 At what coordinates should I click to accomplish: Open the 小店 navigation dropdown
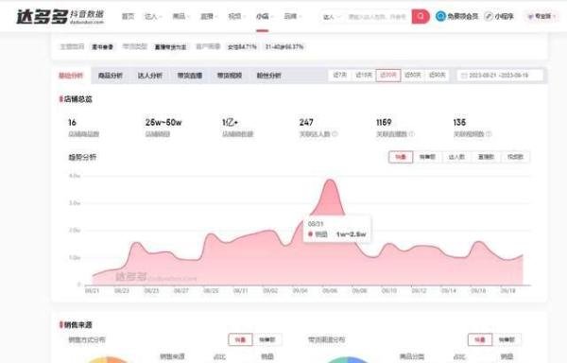(265, 16)
